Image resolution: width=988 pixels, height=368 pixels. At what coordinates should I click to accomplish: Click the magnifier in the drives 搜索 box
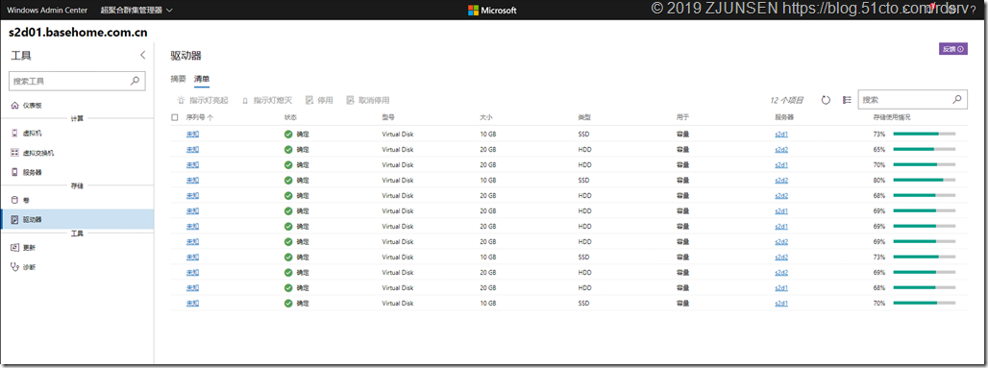(x=957, y=100)
